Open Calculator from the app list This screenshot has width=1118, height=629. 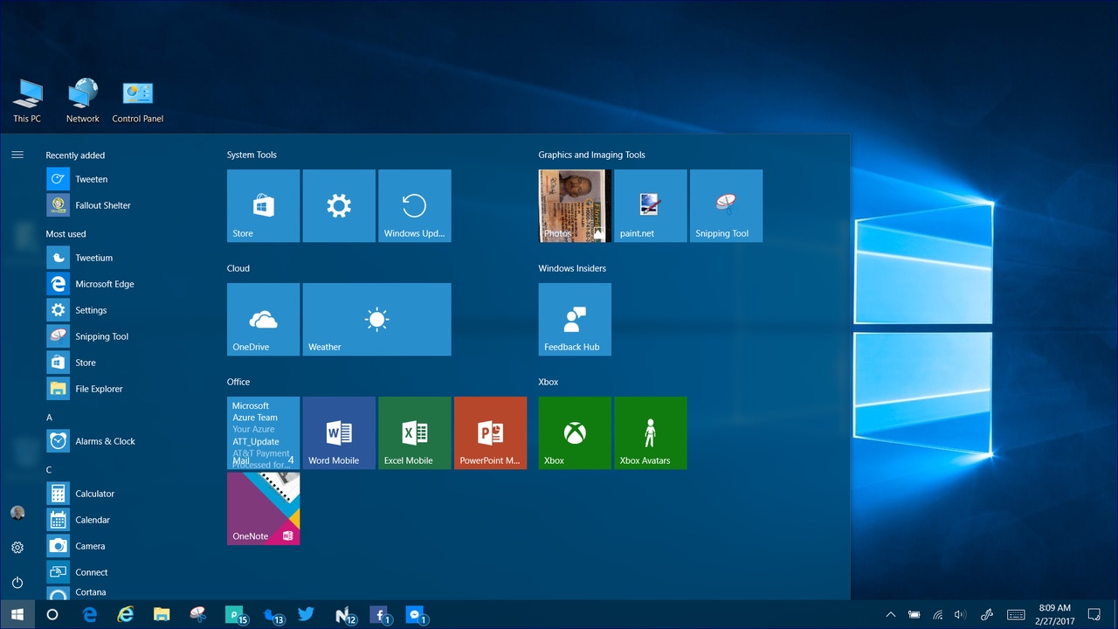tap(122, 494)
